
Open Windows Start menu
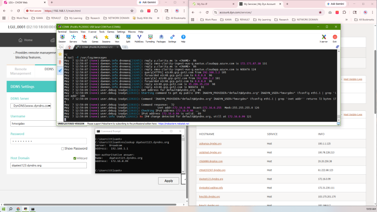click(x=3, y=209)
